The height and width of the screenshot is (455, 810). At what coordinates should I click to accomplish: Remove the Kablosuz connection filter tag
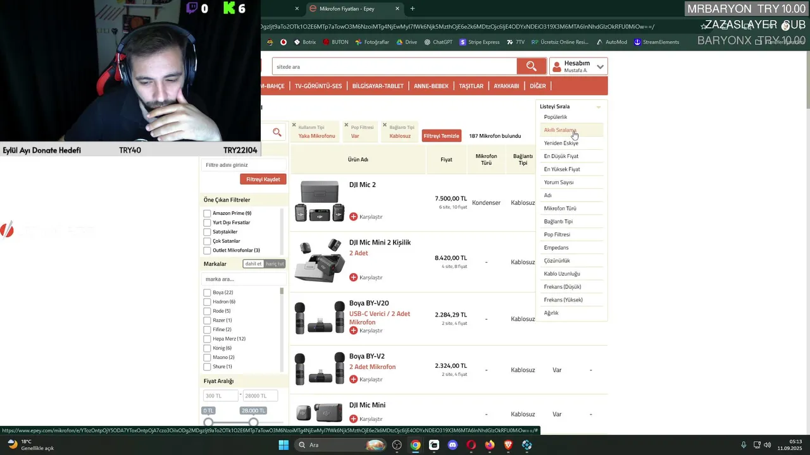pos(385,124)
